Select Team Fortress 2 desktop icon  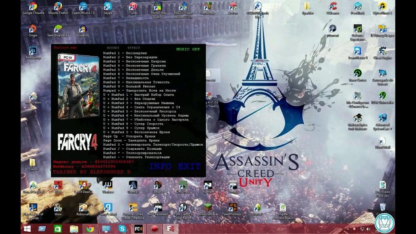point(233,208)
